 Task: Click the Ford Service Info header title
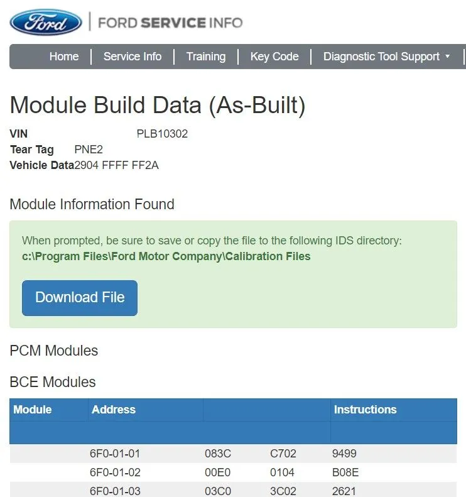(x=170, y=23)
